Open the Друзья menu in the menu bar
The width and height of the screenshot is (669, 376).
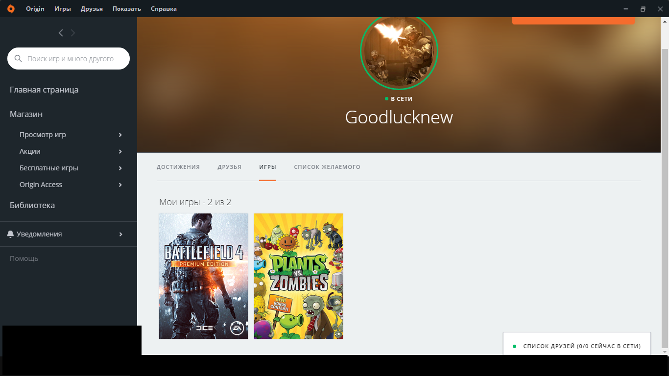(92, 9)
